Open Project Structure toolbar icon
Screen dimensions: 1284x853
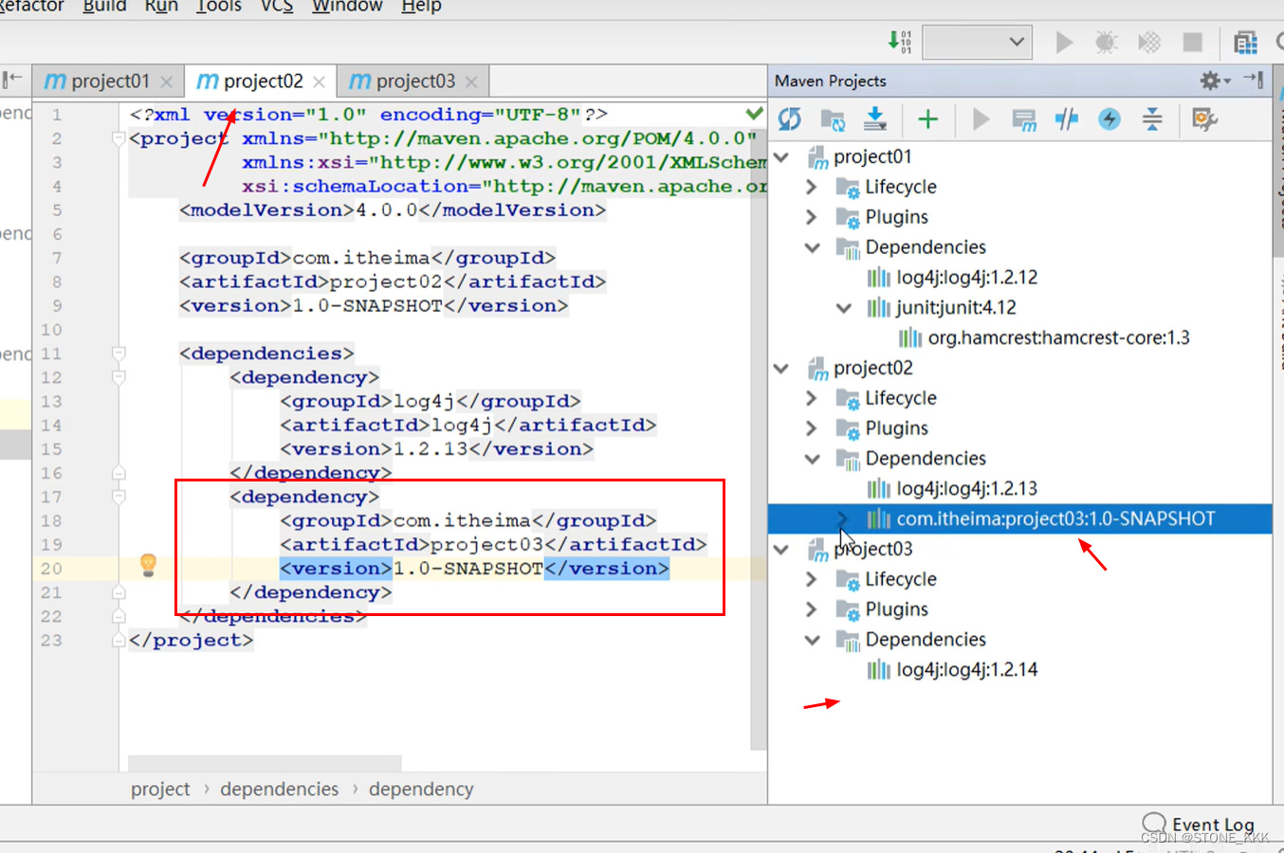coord(1245,42)
